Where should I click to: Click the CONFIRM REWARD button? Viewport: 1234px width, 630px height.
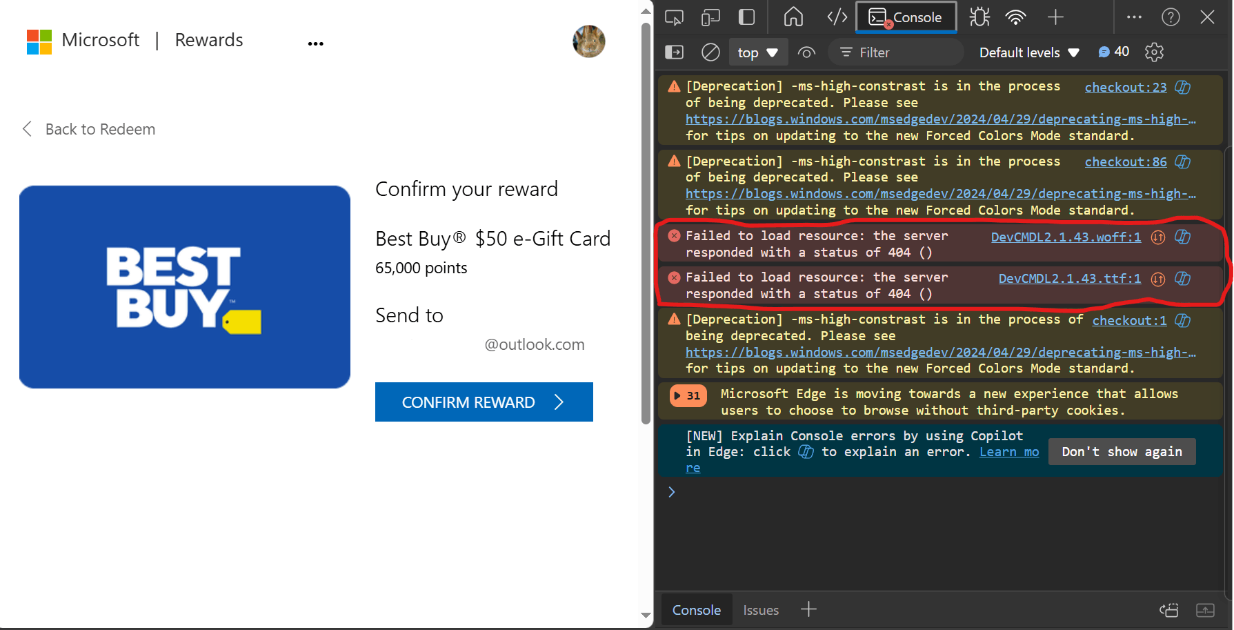[484, 402]
